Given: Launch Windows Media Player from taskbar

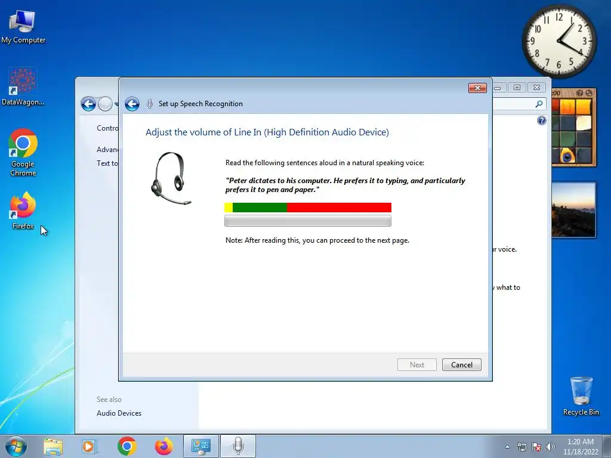Looking at the screenshot, I should [x=89, y=446].
